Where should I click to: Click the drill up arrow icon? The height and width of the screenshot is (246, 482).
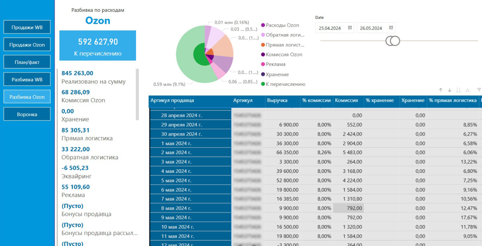441,90
